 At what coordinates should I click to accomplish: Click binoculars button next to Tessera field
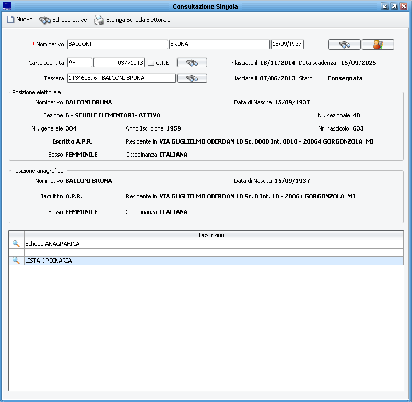point(192,78)
